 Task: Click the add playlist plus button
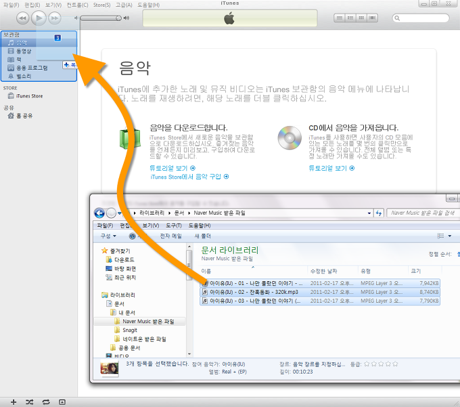pyautogui.click(x=14, y=402)
